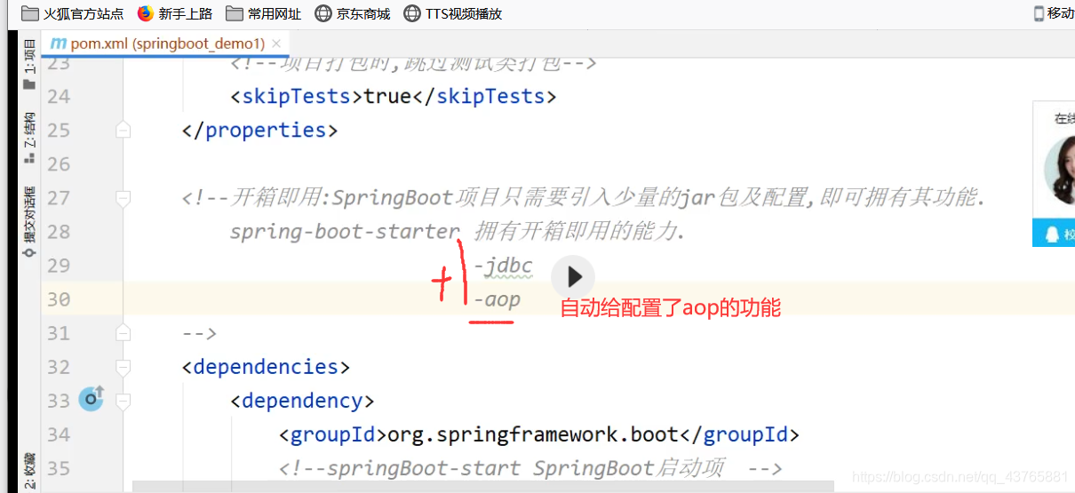
Task: Open the mobile bookmarks icon at right
Action: 1053,13
